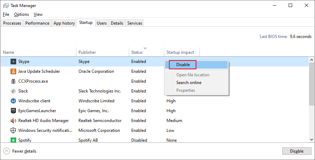The image size is (315, 160).
Task: Click the Skype app icon
Action: point(13,62)
